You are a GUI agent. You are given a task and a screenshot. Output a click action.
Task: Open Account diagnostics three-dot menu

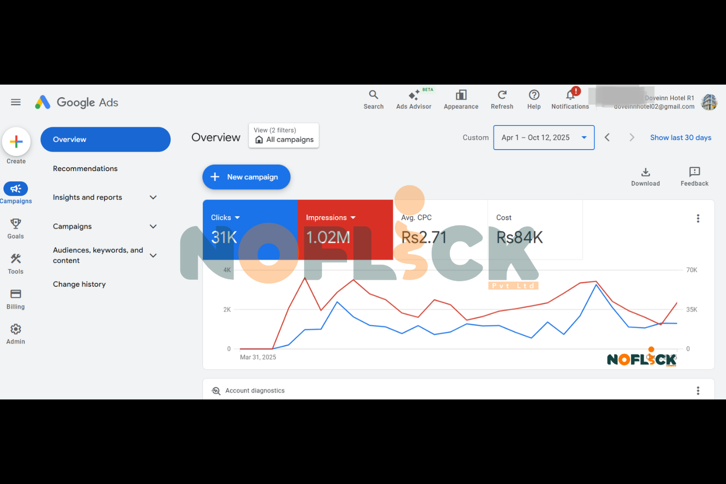[x=698, y=391]
